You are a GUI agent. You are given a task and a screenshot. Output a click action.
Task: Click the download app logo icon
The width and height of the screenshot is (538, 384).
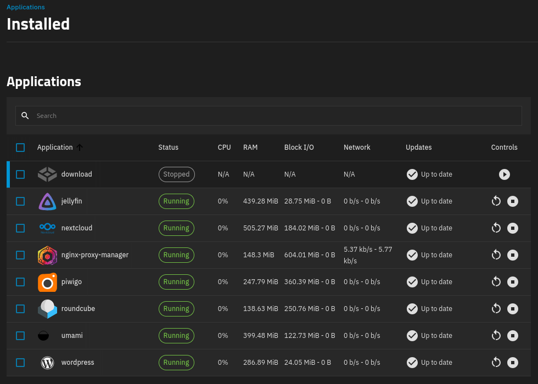(47, 174)
